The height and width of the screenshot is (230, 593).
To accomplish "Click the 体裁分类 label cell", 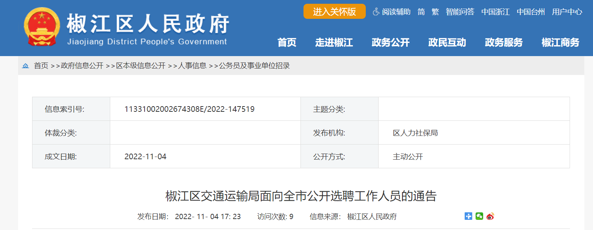I will (71, 133).
